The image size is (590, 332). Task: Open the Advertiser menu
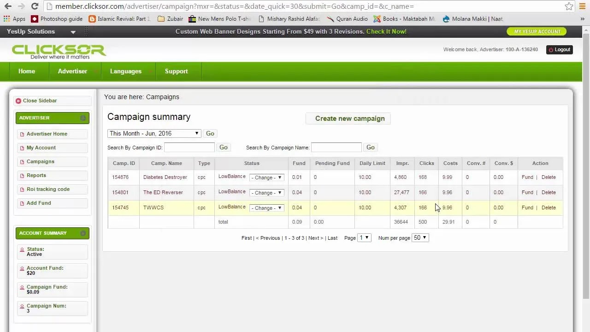point(72,71)
